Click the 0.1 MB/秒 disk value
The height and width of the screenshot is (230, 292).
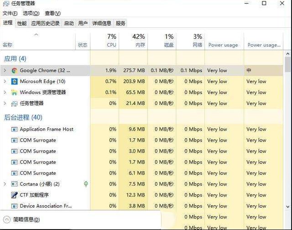pos(162,70)
